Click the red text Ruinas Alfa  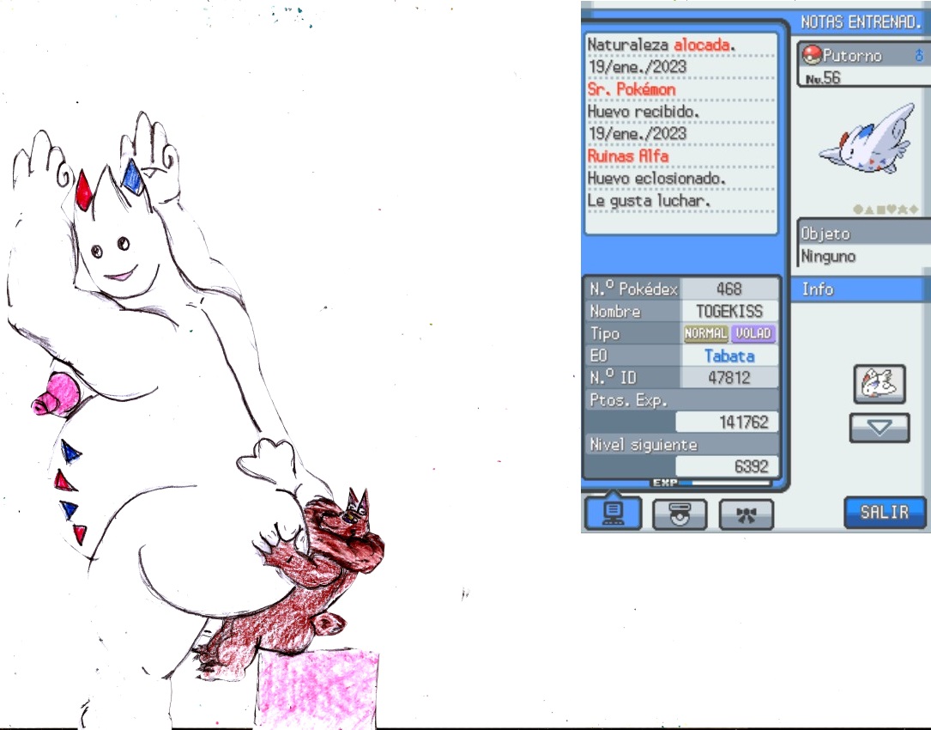(x=627, y=156)
